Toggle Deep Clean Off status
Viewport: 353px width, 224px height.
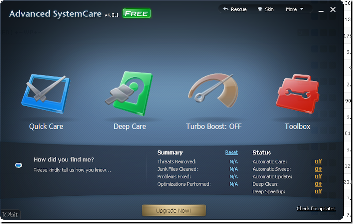[x=318, y=184]
